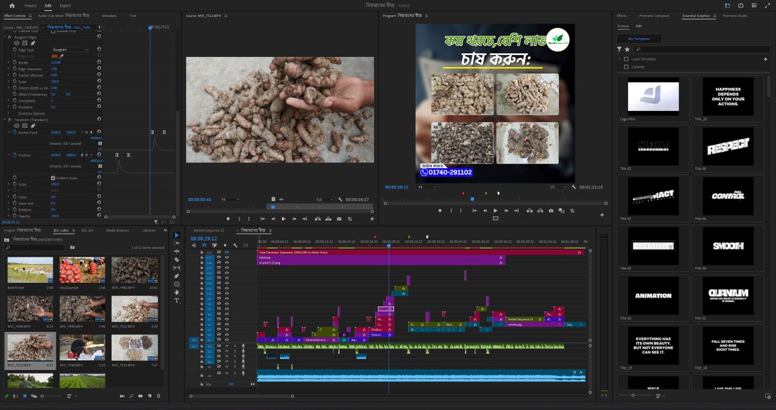This screenshot has width=776, height=410.
Task: Open the Media Browser tab
Action: (118, 230)
